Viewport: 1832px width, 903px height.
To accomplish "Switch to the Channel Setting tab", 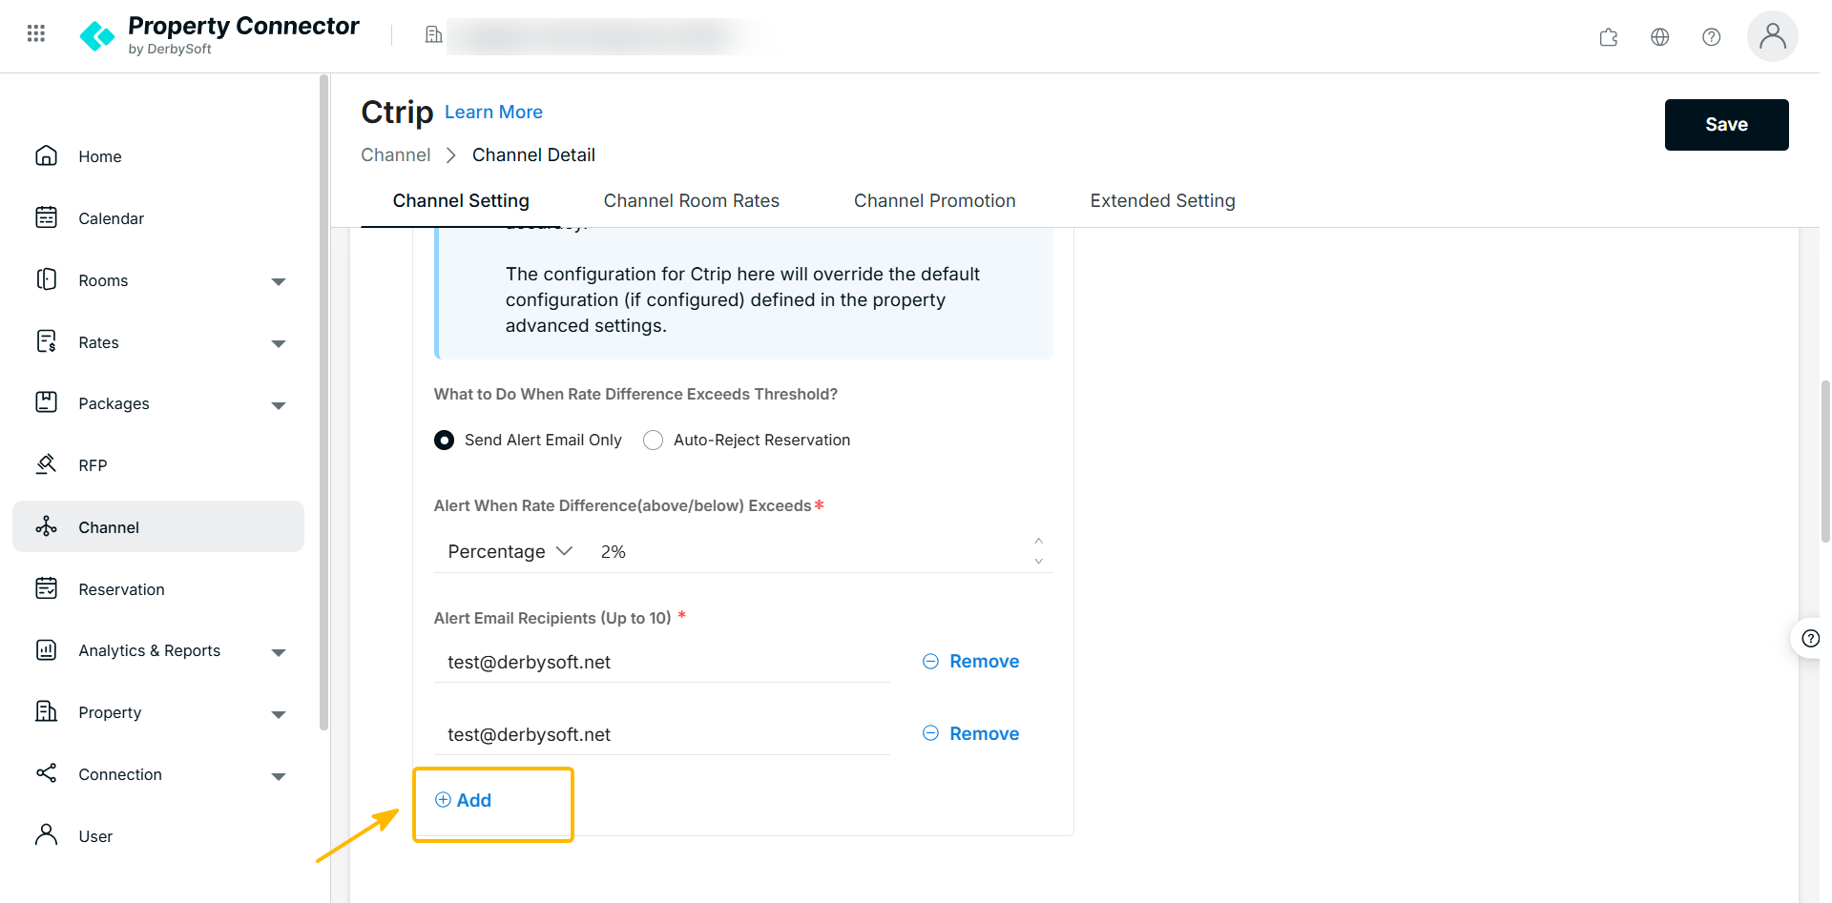I will [461, 200].
